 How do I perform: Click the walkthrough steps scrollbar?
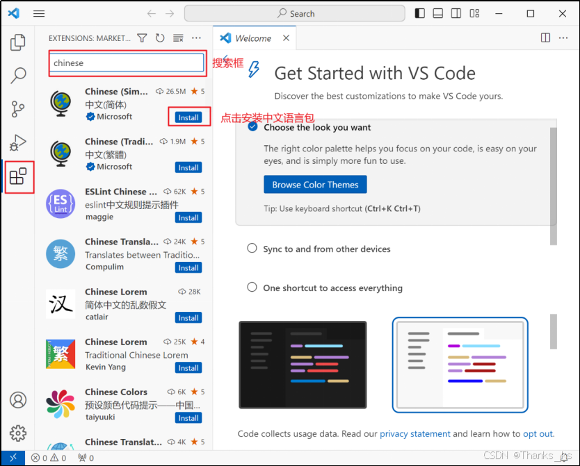click(x=554, y=187)
